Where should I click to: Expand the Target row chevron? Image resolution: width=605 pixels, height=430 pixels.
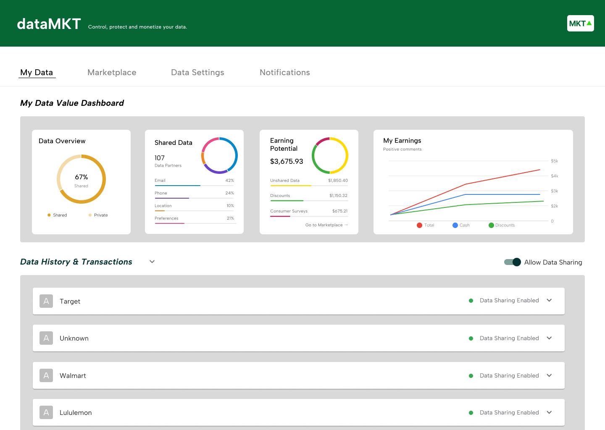pos(549,300)
